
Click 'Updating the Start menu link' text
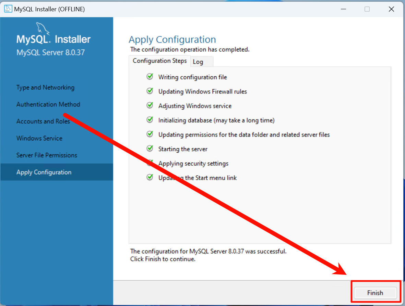pos(198,178)
